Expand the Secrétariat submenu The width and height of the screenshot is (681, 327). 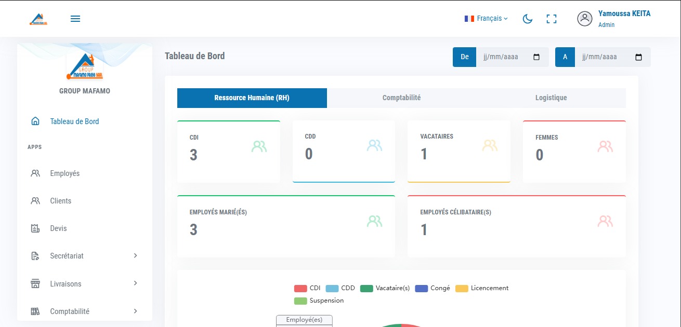pyautogui.click(x=135, y=255)
